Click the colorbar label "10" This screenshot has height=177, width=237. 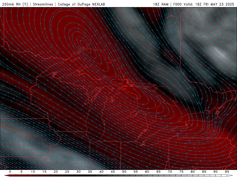pos(33,172)
